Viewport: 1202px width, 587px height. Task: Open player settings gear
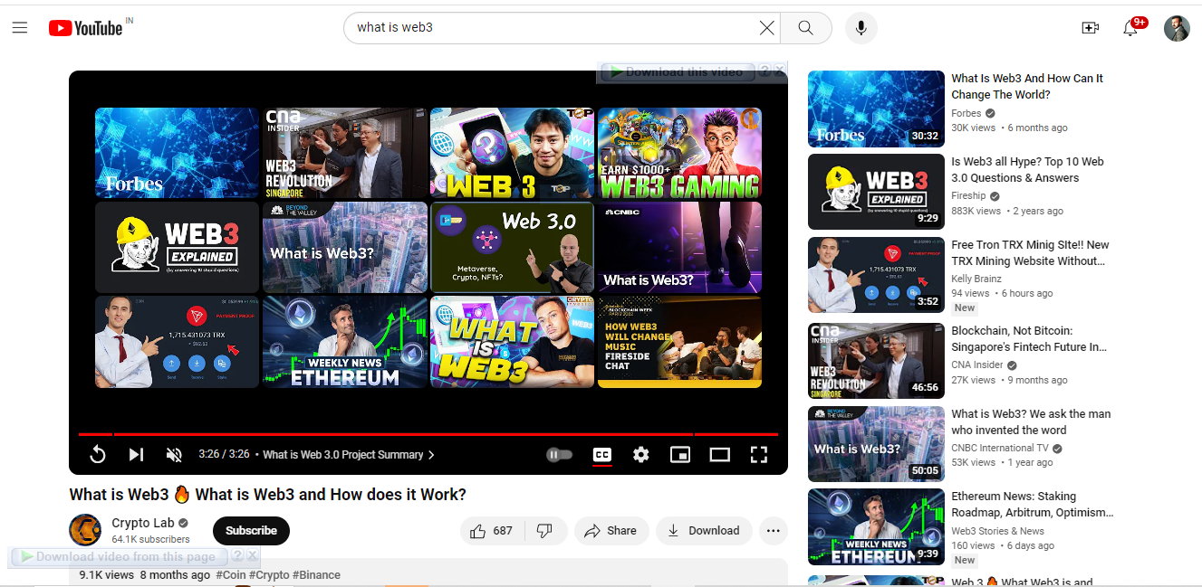[x=641, y=455]
